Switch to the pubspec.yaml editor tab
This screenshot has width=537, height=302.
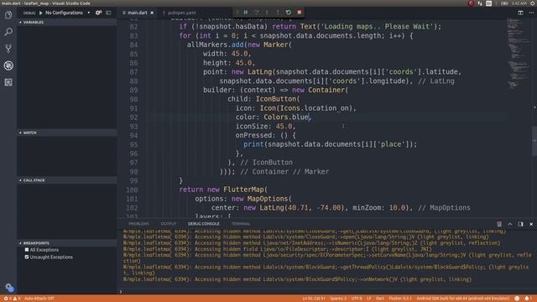tap(182, 13)
